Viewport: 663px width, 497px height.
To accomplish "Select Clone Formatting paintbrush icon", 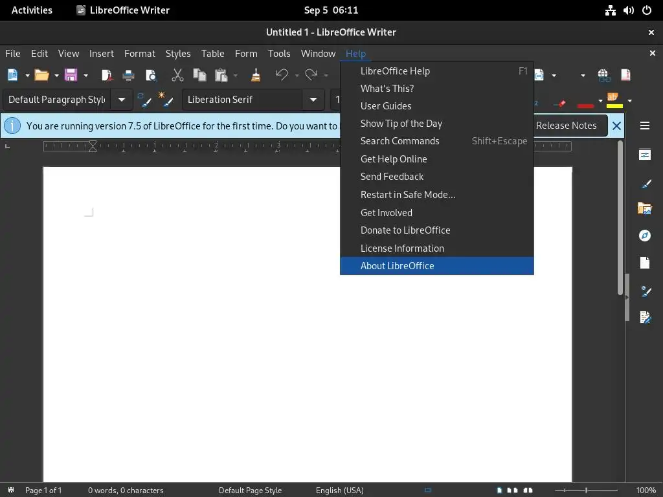I will (256, 75).
